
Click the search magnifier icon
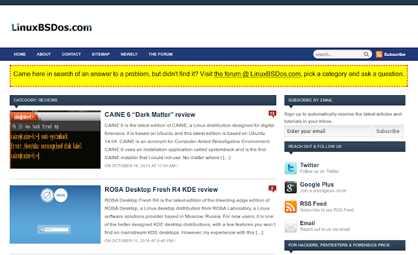coord(366,54)
